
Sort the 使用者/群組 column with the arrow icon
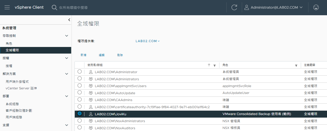(209, 65)
